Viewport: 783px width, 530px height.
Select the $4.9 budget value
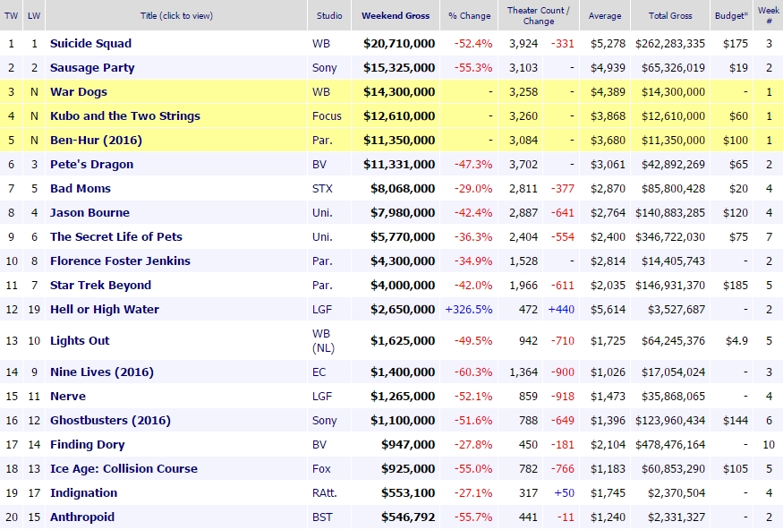(x=736, y=341)
